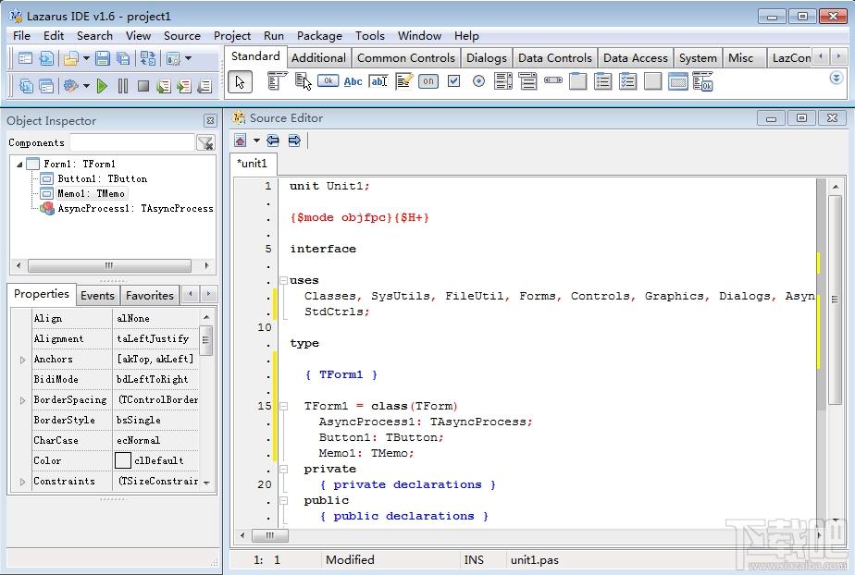The width and height of the screenshot is (855, 575).
Task: Click the Save floppy disk icon
Action: coord(102,58)
